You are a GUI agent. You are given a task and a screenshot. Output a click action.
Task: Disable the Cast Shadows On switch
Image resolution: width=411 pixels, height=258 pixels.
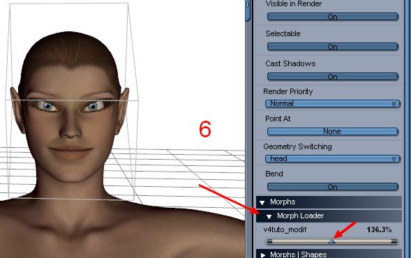(333, 77)
